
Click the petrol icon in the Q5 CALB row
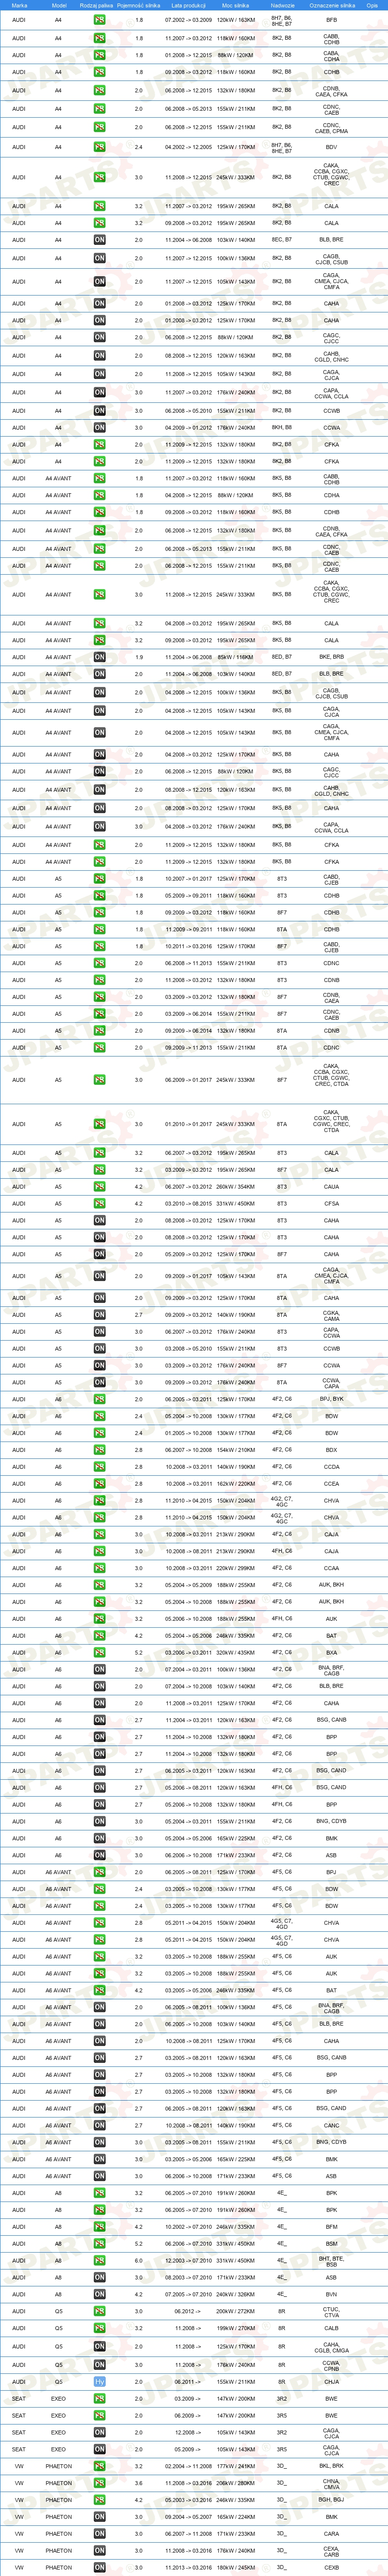tap(99, 2329)
